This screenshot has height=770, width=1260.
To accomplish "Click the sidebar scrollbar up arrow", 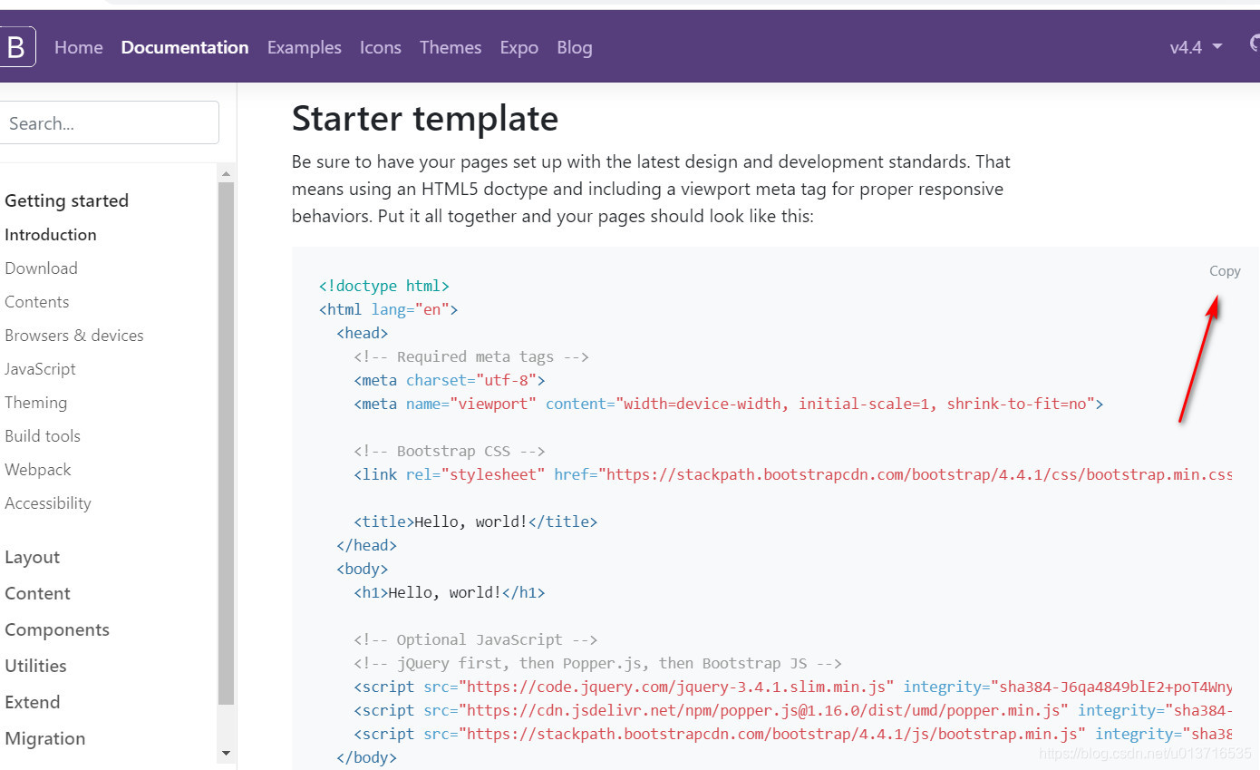I will click(x=226, y=173).
